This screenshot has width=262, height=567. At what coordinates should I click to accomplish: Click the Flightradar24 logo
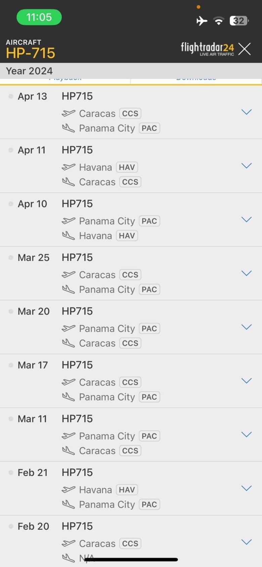[x=207, y=49]
